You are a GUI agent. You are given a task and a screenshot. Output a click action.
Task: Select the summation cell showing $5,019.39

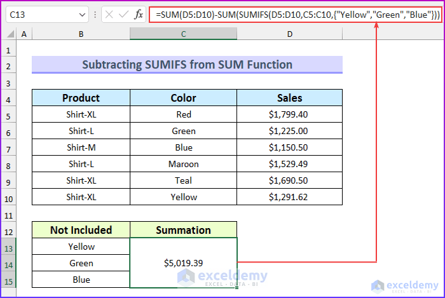pos(183,263)
